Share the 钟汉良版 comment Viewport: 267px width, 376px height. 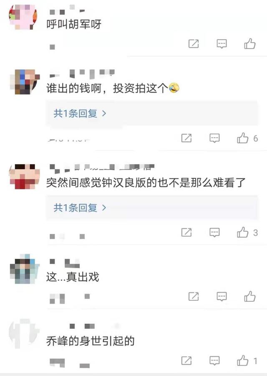(186, 232)
